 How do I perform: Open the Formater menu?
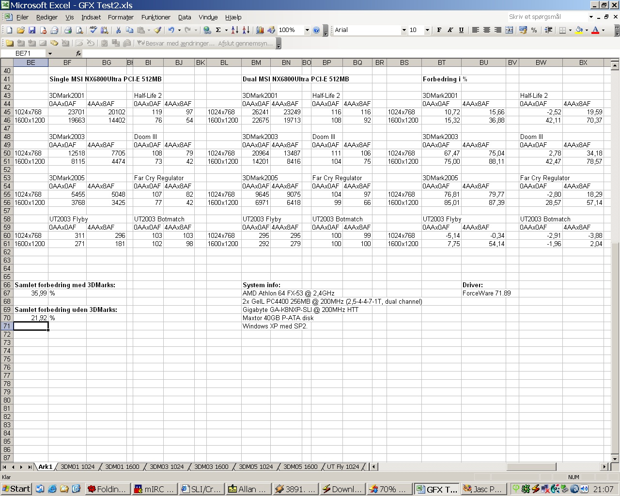tap(121, 17)
